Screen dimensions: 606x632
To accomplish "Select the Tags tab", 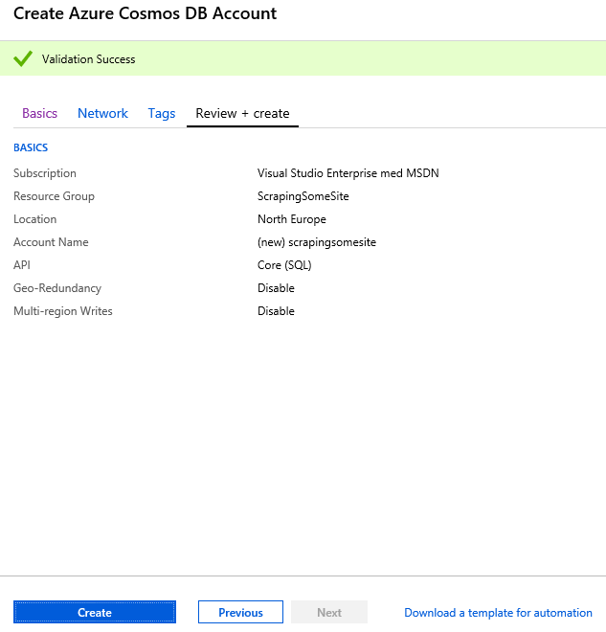I will point(162,113).
